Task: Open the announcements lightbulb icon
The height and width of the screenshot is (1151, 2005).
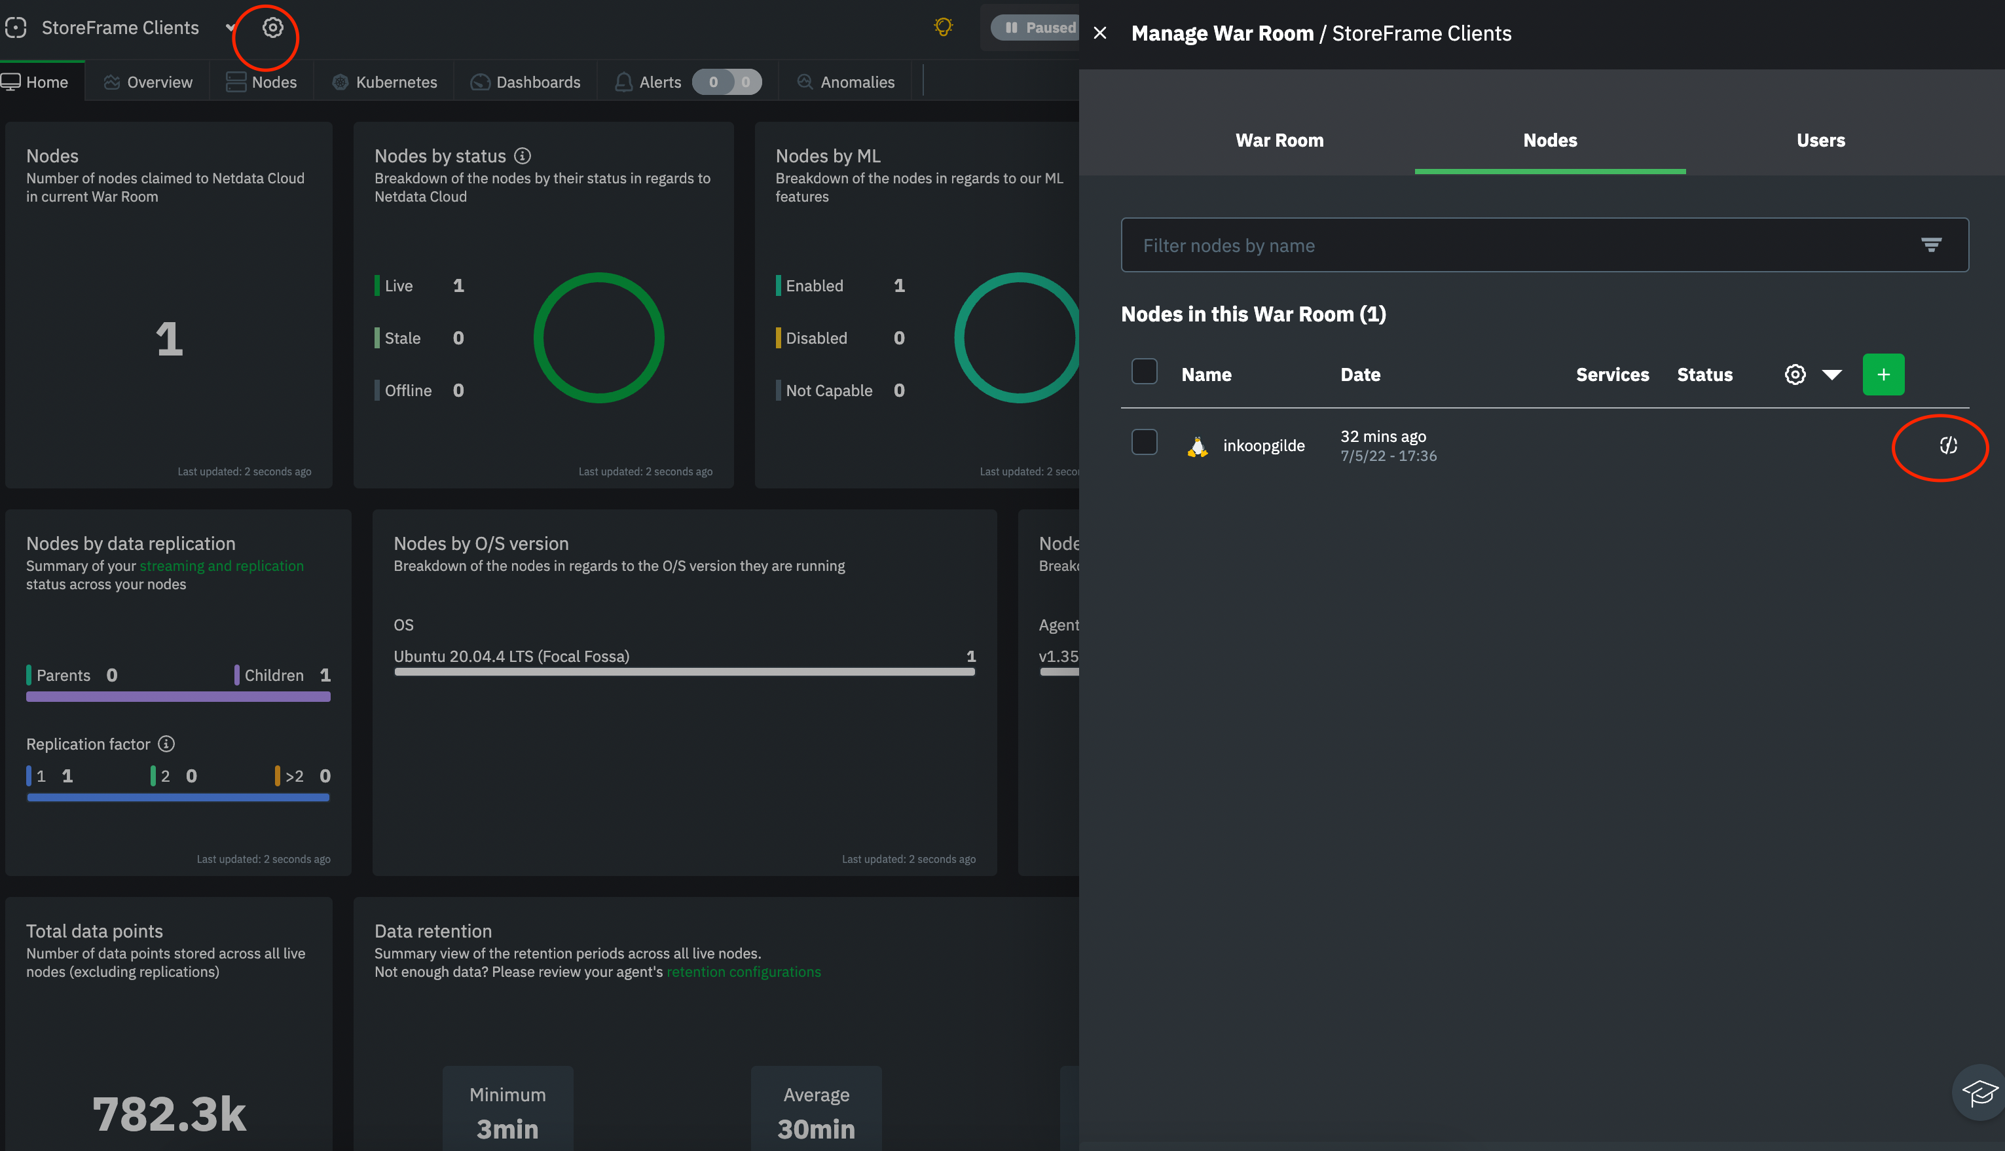Action: pyautogui.click(x=942, y=26)
